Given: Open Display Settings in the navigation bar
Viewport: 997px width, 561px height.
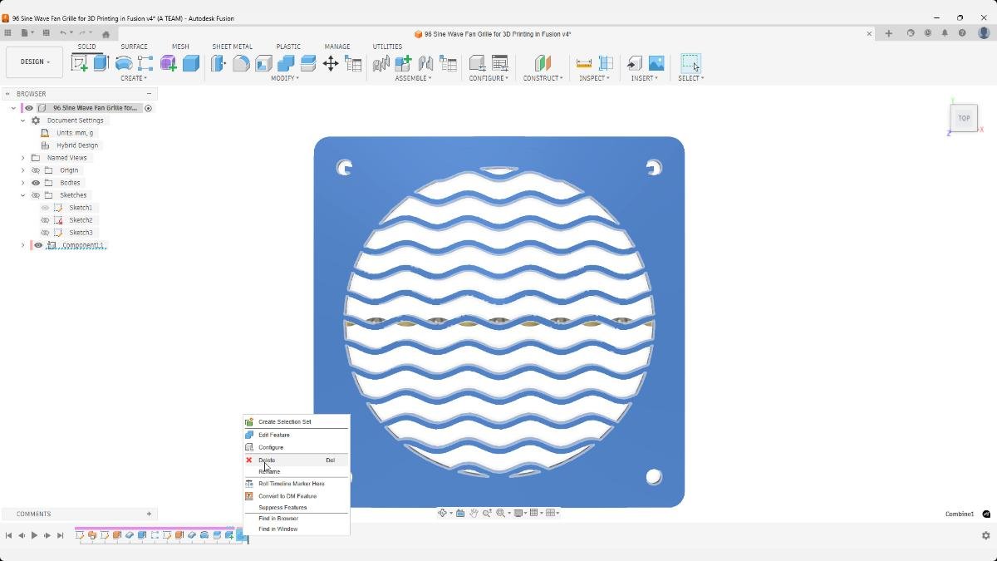Looking at the screenshot, I should (x=518, y=513).
